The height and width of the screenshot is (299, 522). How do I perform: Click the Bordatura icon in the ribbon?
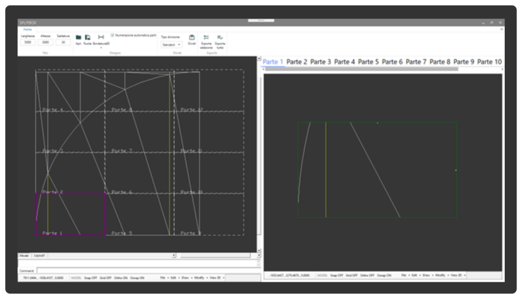click(101, 38)
